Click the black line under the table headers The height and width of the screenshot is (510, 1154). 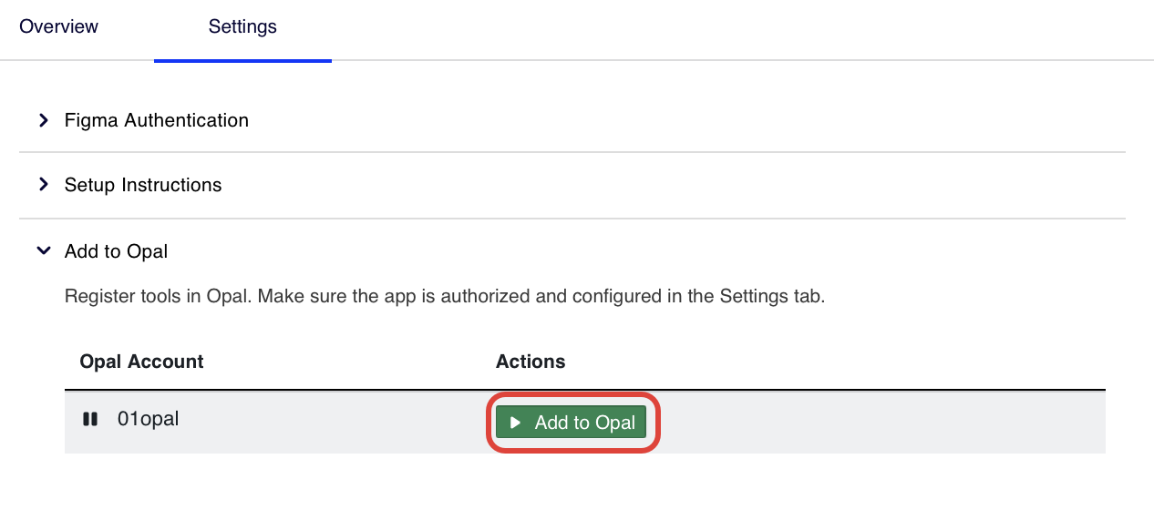(x=584, y=390)
